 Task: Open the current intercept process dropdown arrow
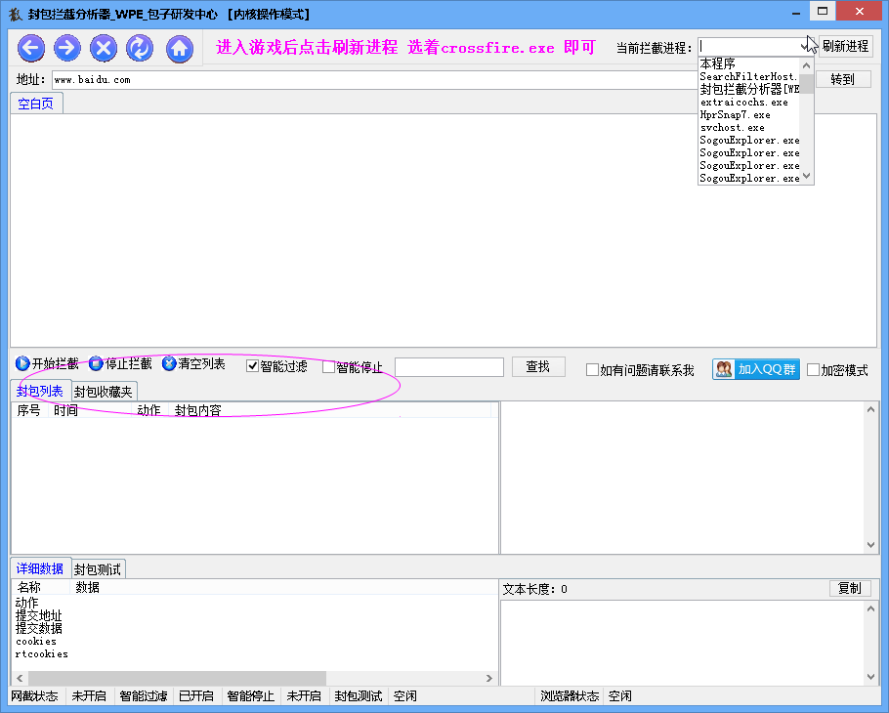click(806, 46)
